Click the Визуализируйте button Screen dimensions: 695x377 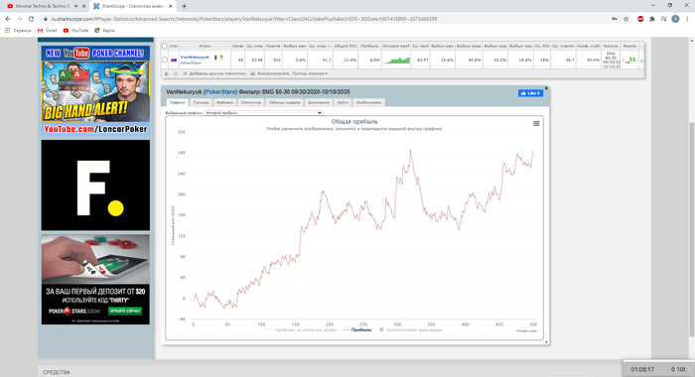click(x=270, y=73)
